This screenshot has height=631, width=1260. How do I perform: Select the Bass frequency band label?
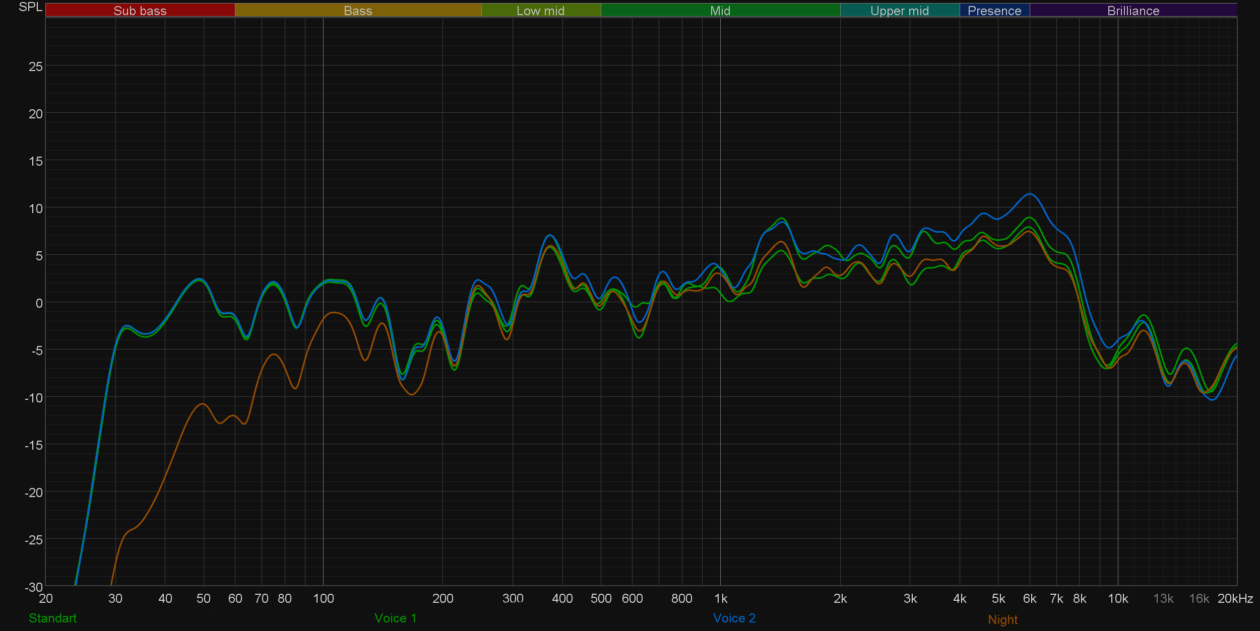(x=358, y=11)
